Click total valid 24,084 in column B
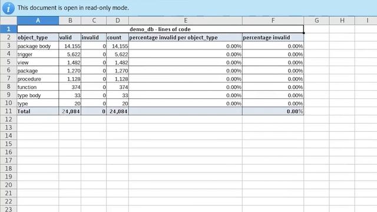This screenshot has height=212, width=377. pos(70,111)
